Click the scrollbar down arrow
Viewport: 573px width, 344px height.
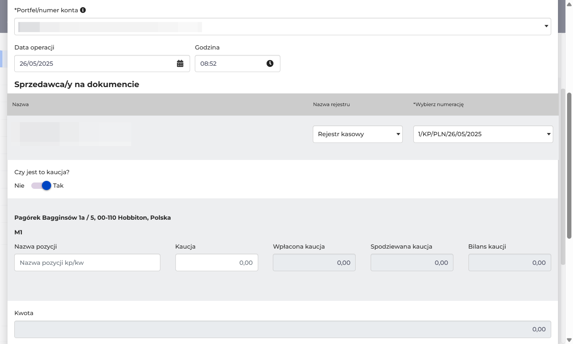[x=569, y=340]
